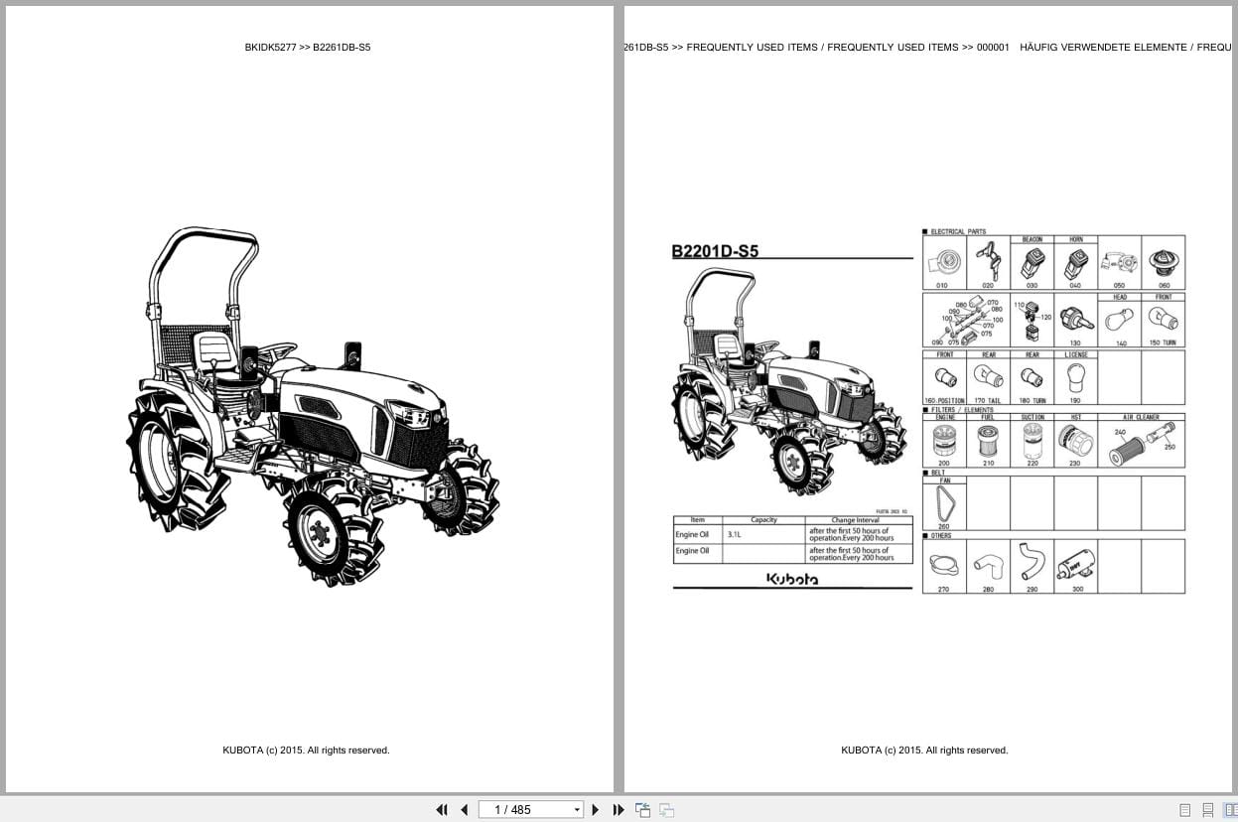This screenshot has height=822, width=1238.
Task: Select FUEL filter part 210
Action: pos(988,442)
